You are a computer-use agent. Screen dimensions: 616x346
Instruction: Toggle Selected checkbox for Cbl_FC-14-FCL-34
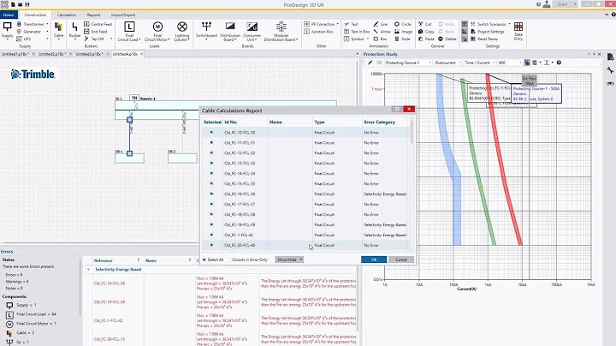[x=212, y=173]
